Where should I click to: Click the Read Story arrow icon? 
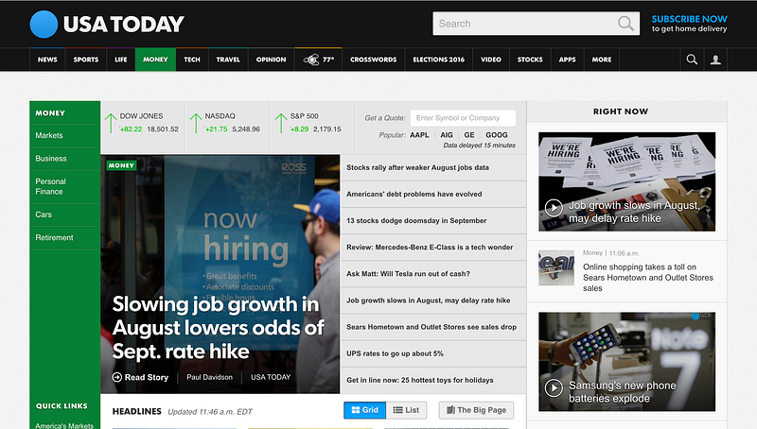click(116, 377)
